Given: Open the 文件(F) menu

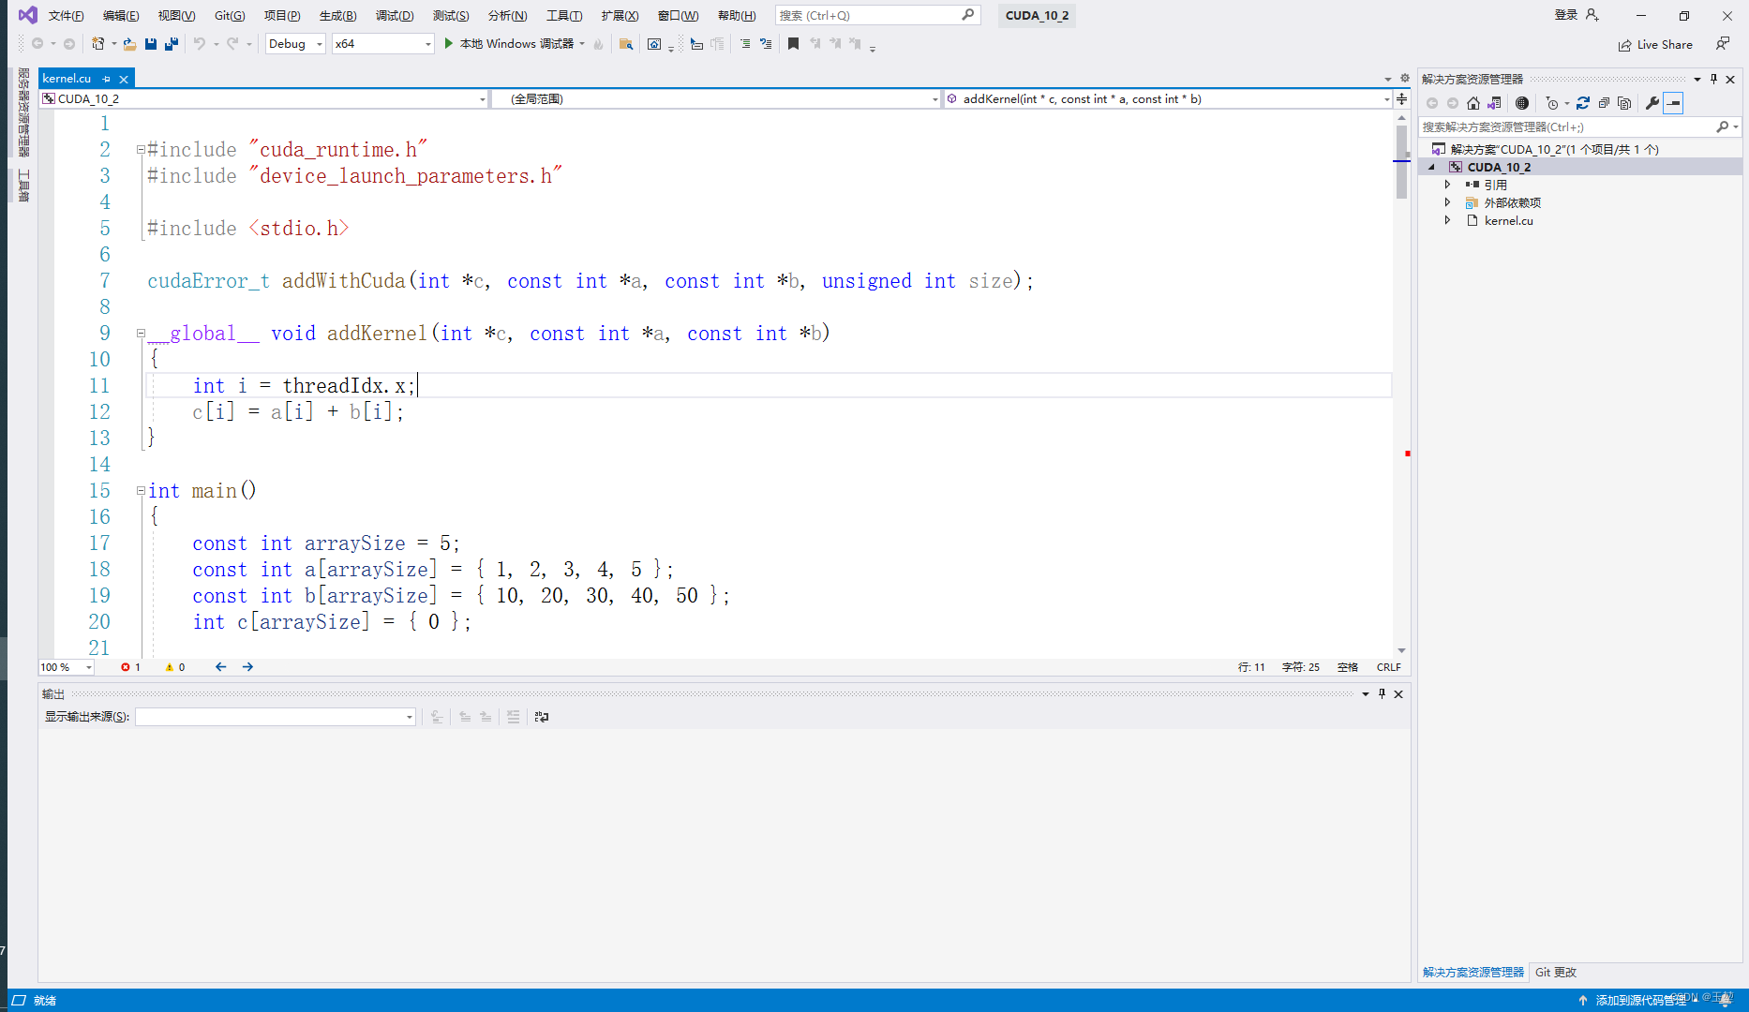Looking at the screenshot, I should click(65, 14).
